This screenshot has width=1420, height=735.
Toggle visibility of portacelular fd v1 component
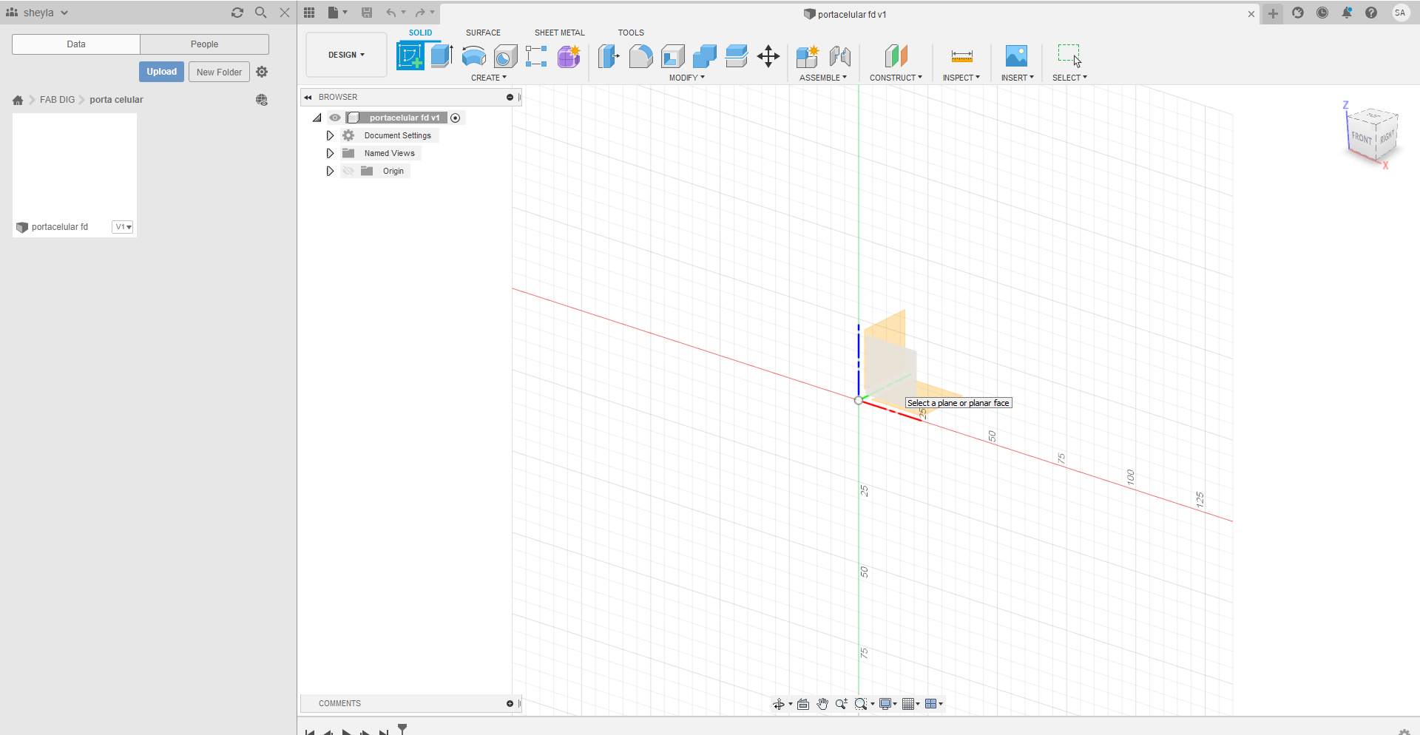click(x=335, y=118)
